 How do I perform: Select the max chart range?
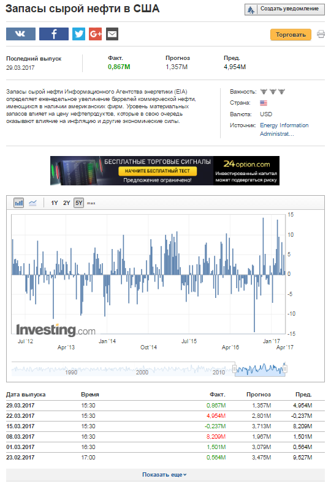pyautogui.click(x=91, y=204)
